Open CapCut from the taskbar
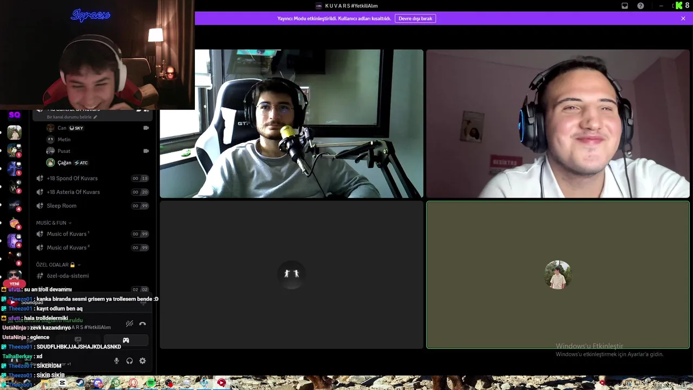 pyautogui.click(x=62, y=383)
